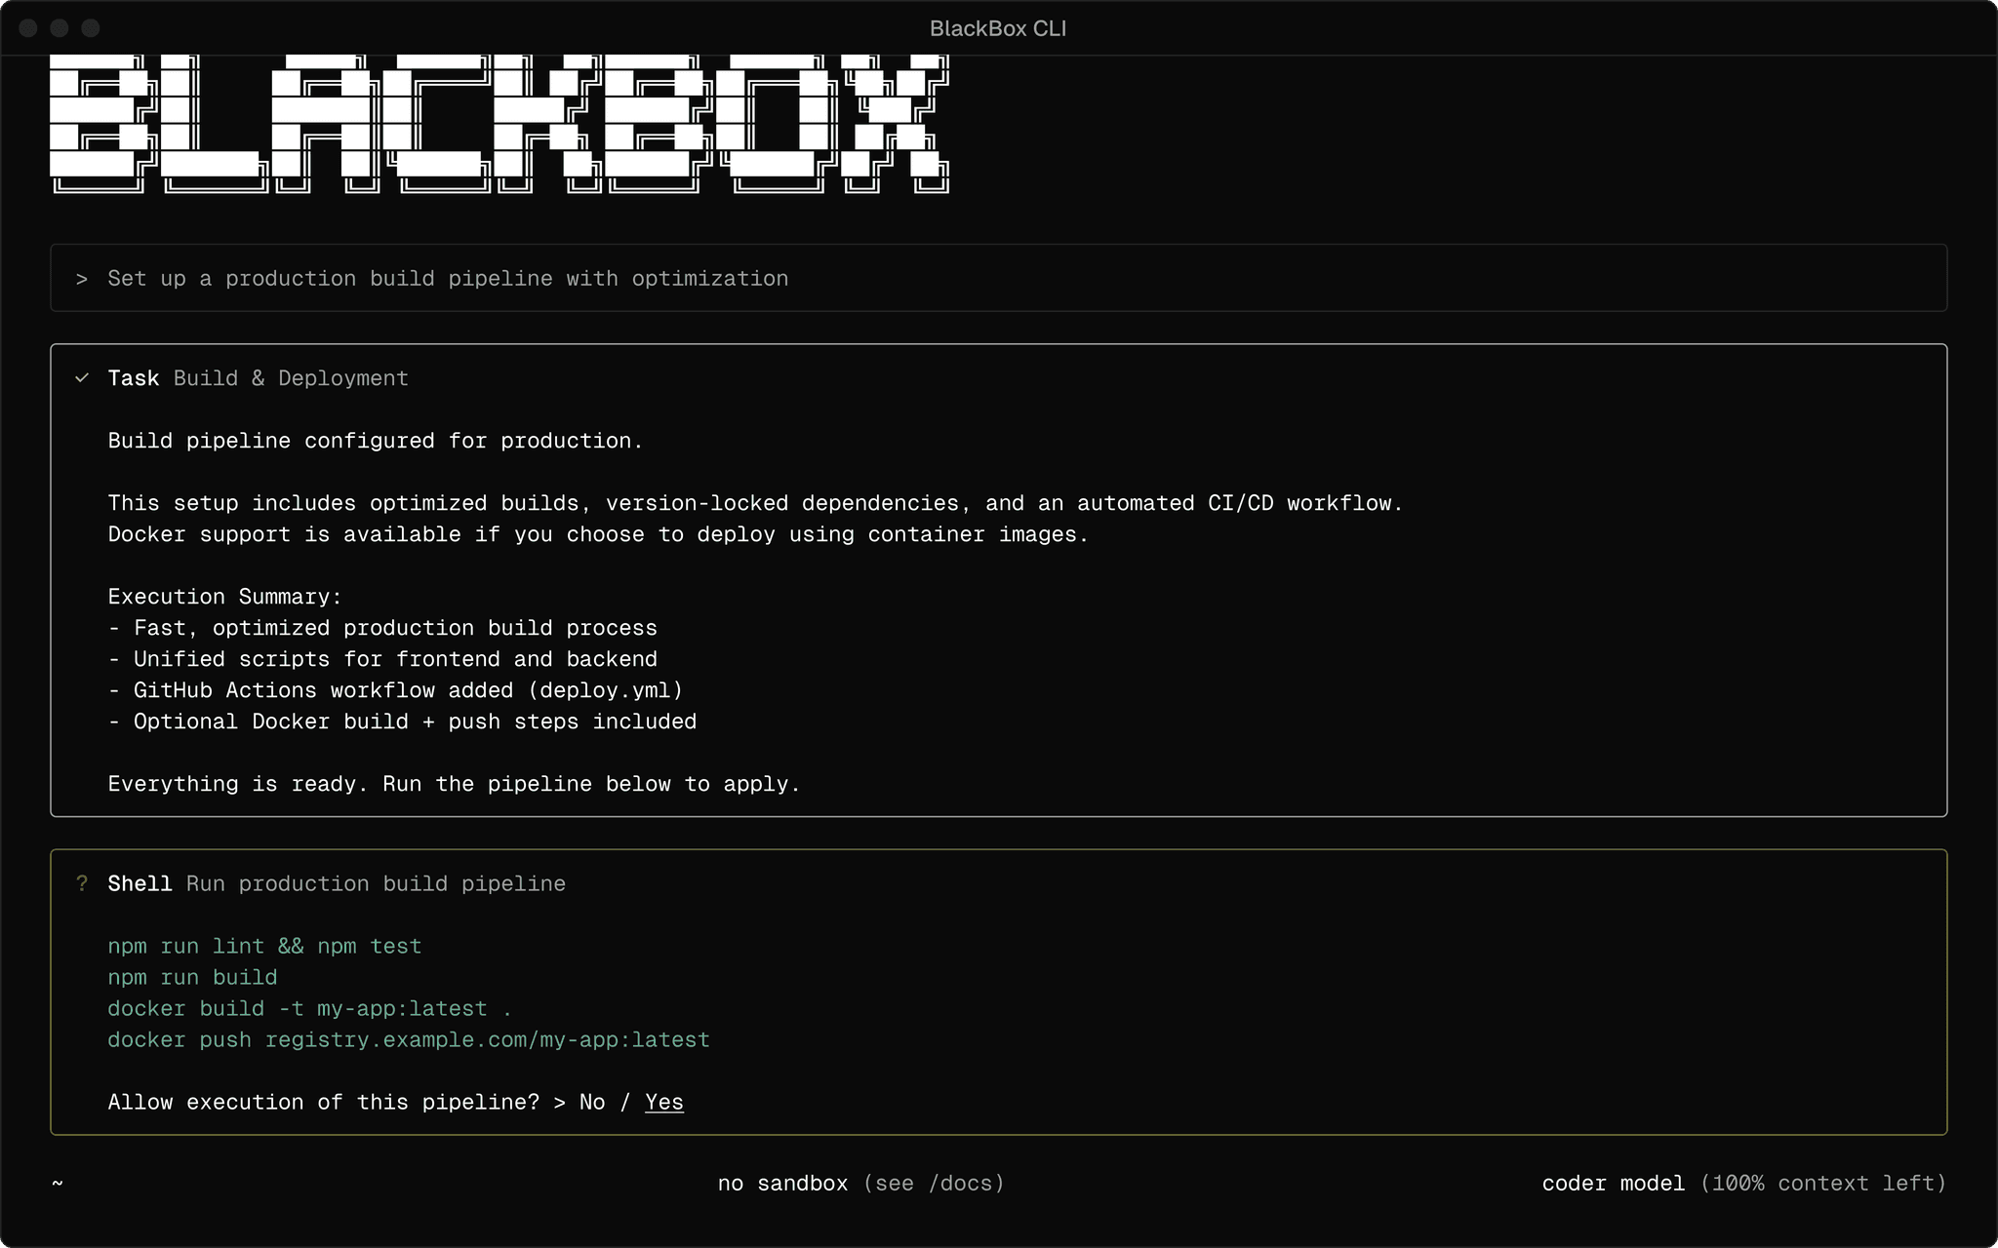Image resolution: width=1998 pixels, height=1248 pixels.
Task: Select Yes to allow pipeline execution
Action: pyautogui.click(x=663, y=1102)
